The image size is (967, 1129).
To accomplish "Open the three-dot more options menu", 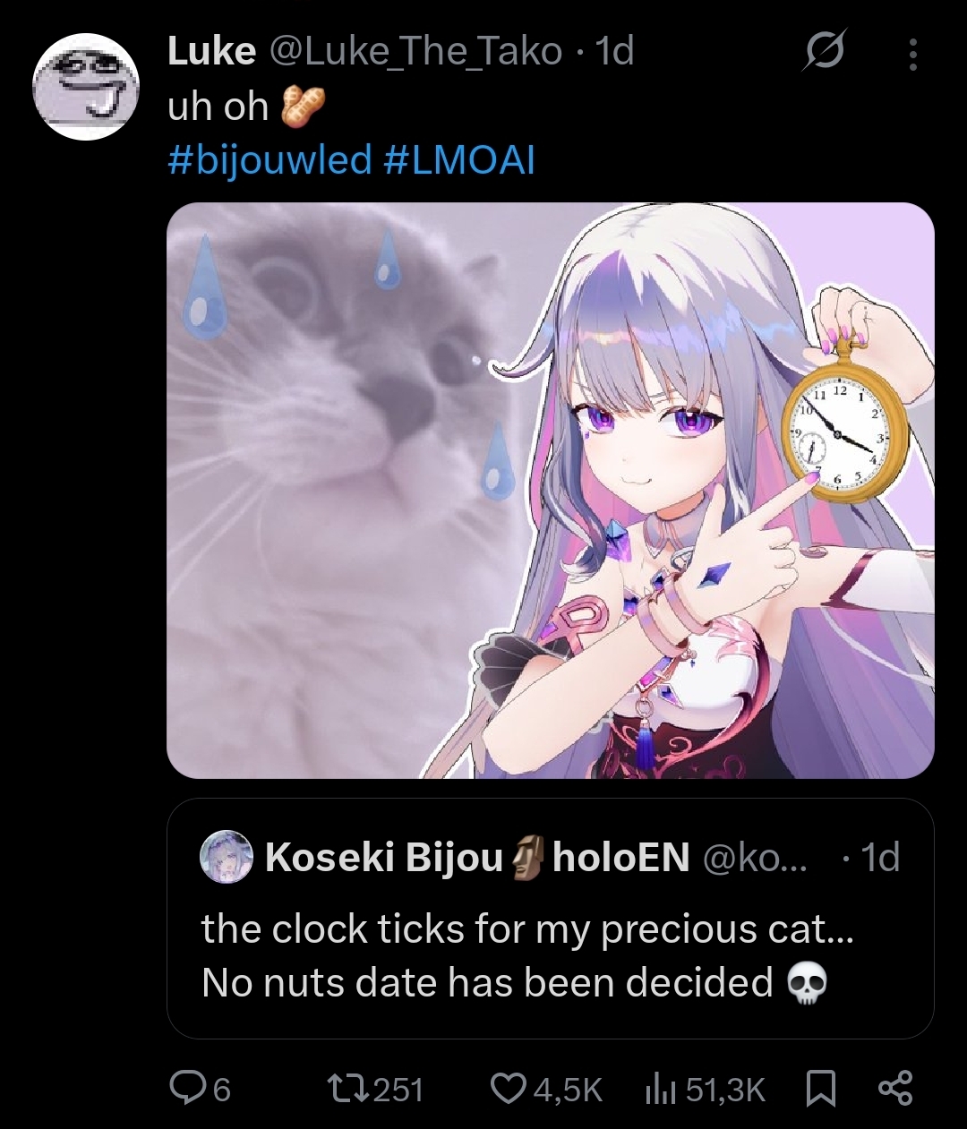I will 912,54.
